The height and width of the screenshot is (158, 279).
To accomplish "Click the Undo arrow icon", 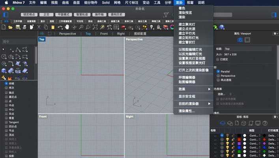I will point(60,27).
